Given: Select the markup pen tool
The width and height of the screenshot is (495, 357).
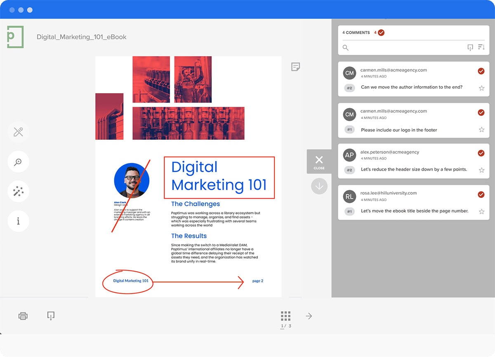Looking at the screenshot, I should 18,132.
